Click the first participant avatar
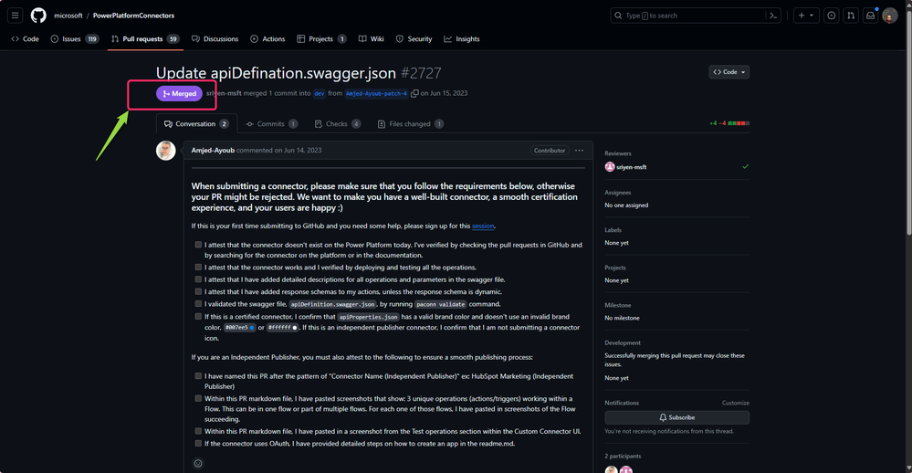 pyautogui.click(x=612, y=469)
